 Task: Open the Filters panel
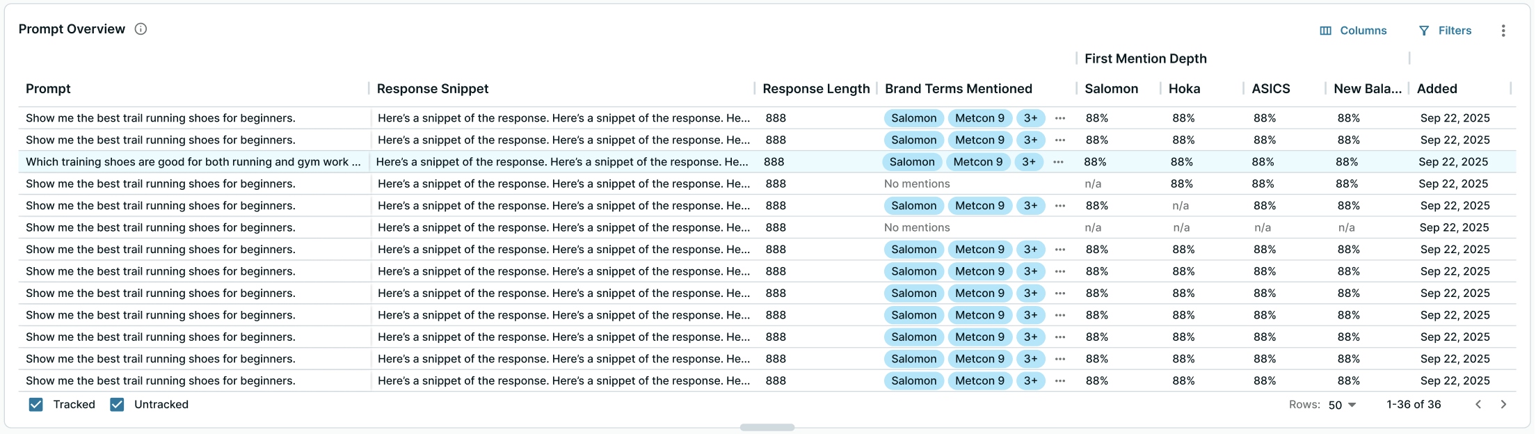click(x=1445, y=31)
